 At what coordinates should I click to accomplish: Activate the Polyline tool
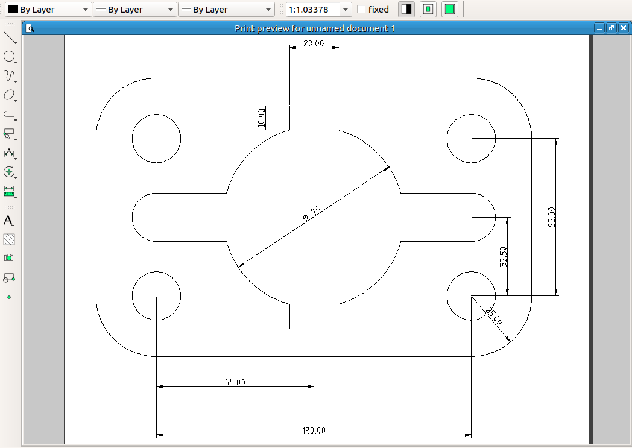(x=10, y=114)
